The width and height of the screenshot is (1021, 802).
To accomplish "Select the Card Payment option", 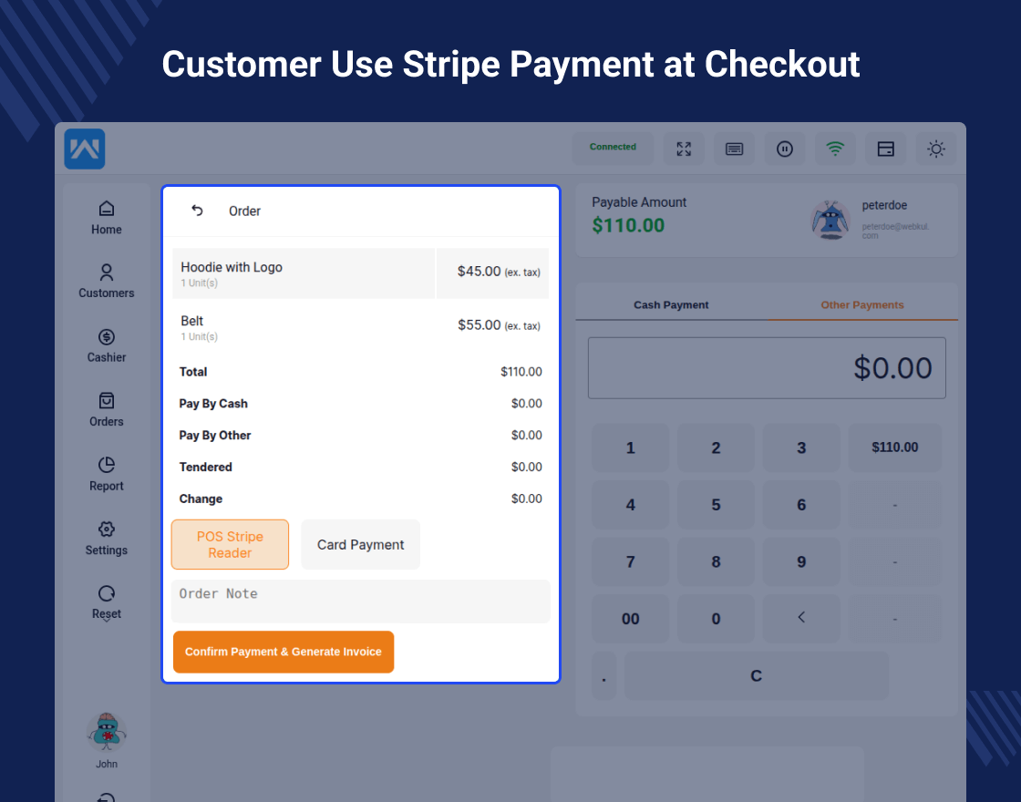I will (x=361, y=545).
